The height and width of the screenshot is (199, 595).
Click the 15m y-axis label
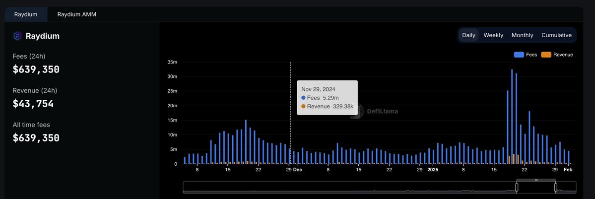click(172, 121)
